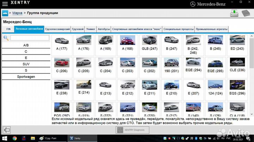This screenshot has height=142, width=254.
Task: Click scrollbar up arrow of model list
Action: click(252, 36)
